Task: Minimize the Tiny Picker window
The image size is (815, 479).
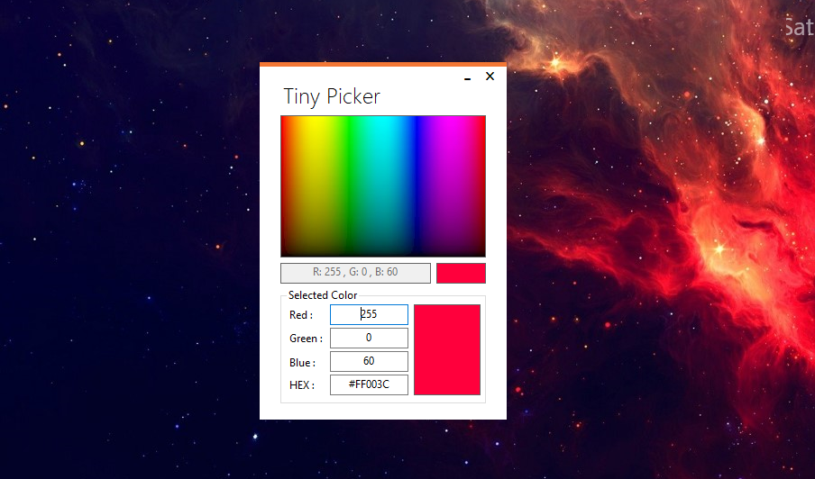Action: 467,77
